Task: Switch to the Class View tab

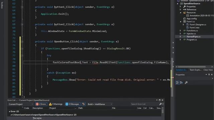Action: coord(208,70)
